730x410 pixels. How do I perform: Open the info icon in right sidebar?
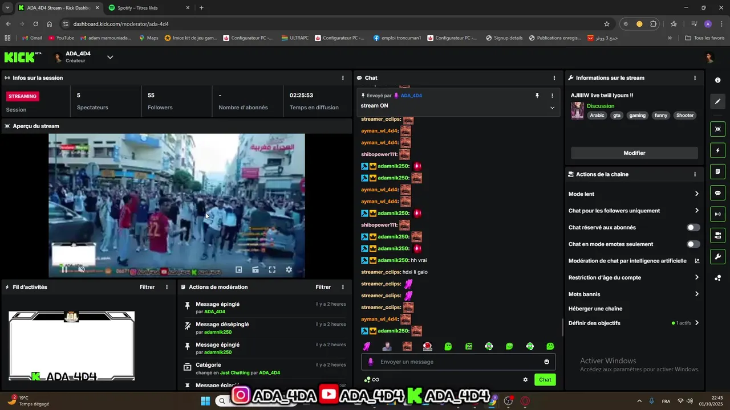[x=717, y=80]
